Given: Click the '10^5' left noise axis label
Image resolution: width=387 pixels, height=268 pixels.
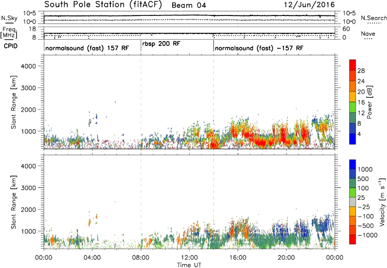Looking at the screenshot, I should pos(30,14).
